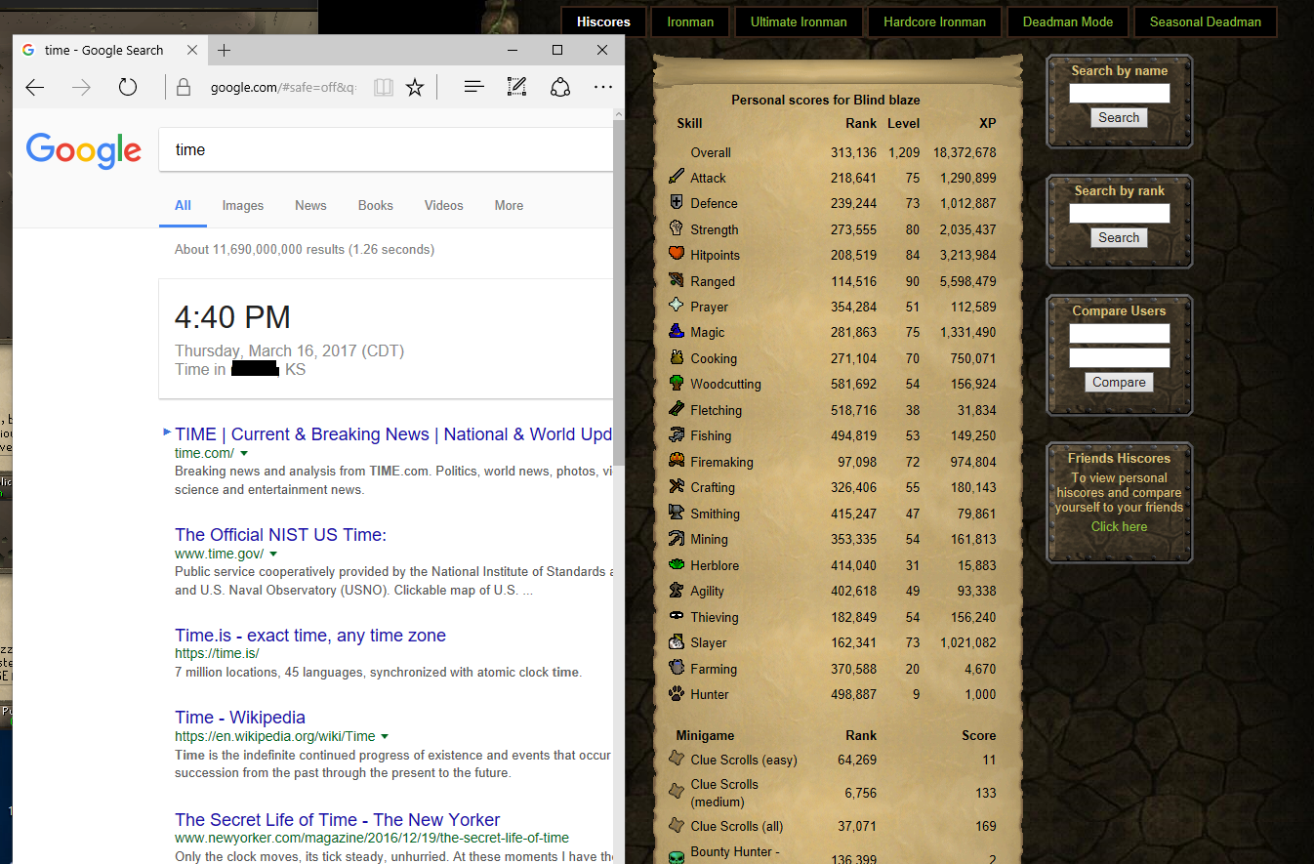The height and width of the screenshot is (864, 1314).
Task: Add page to favorites with star icon
Action: click(415, 88)
